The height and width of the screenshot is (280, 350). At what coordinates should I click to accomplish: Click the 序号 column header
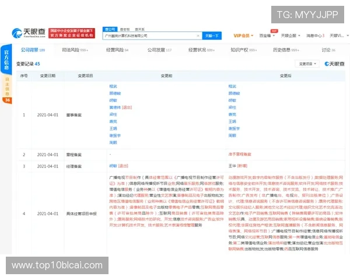click(24, 76)
